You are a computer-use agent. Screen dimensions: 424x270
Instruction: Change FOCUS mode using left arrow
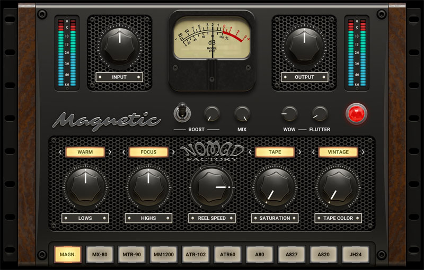point(124,152)
